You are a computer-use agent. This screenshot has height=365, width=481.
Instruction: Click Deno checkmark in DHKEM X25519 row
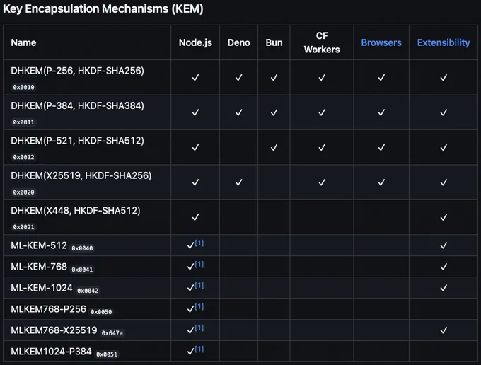pos(238,182)
